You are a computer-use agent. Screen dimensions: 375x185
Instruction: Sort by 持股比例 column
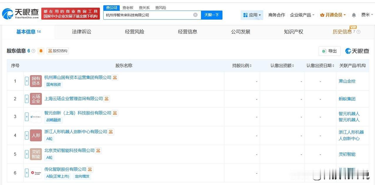(x=242, y=66)
